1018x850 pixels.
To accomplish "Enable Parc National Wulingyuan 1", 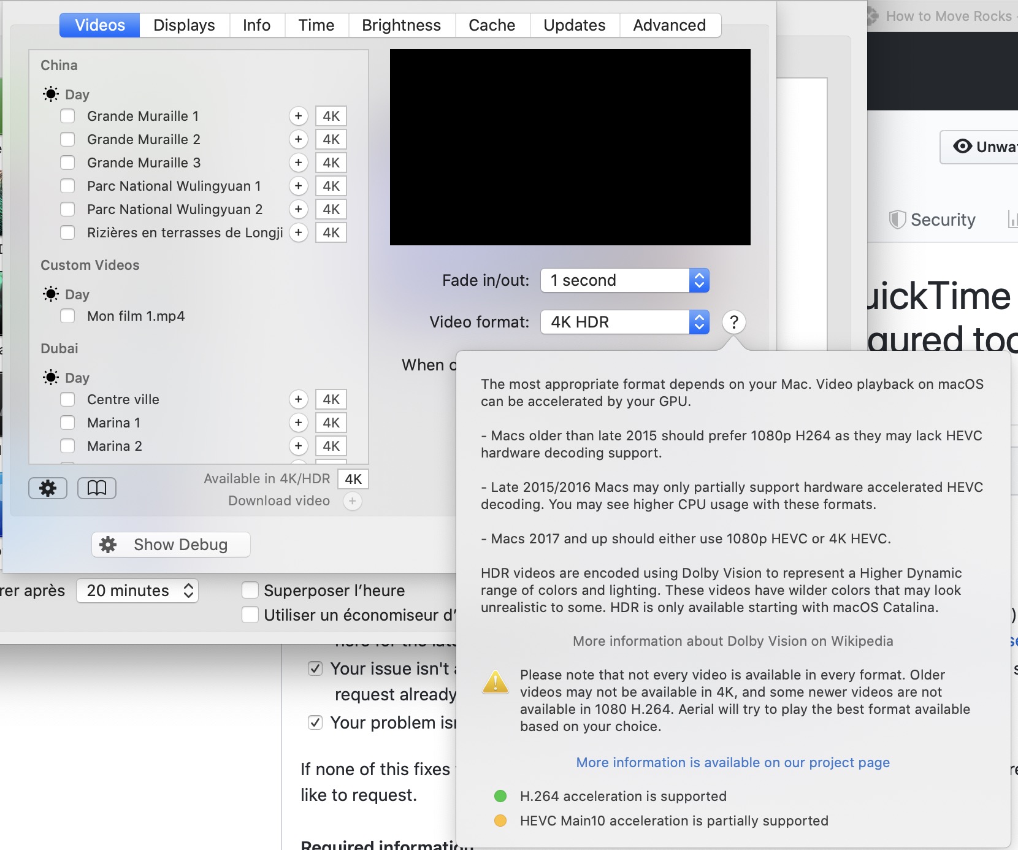I will pos(67,186).
